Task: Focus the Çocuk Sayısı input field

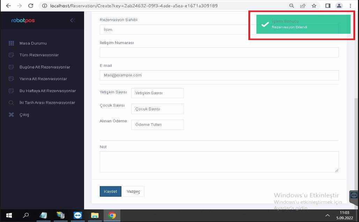Action: [157, 109]
